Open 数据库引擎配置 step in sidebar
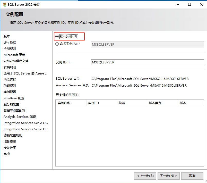The height and width of the screenshot is (183, 207). click(x=14, y=111)
